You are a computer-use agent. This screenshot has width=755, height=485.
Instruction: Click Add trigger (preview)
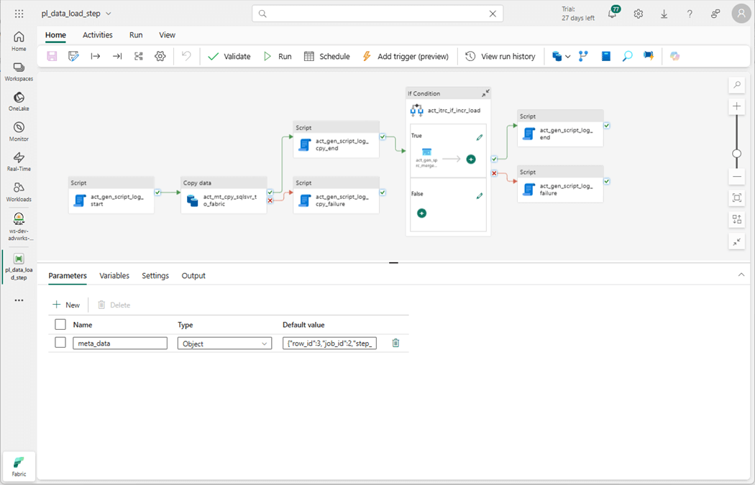coord(405,56)
